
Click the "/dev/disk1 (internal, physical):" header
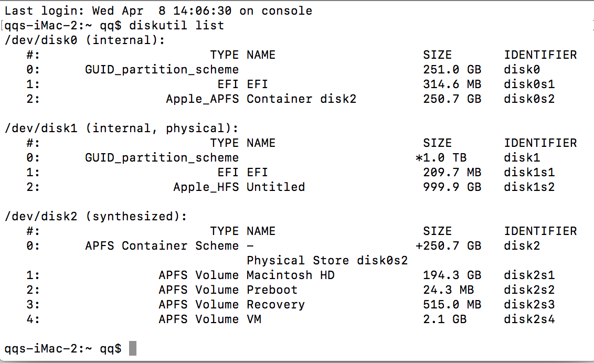click(121, 128)
